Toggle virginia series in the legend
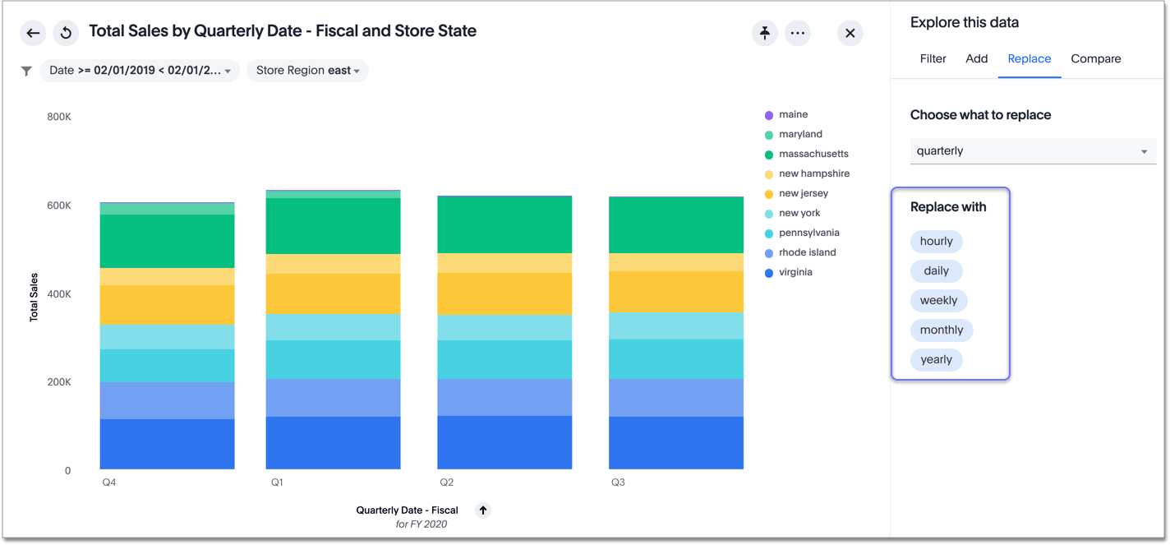Viewport: 1170px width, 545px height. click(795, 273)
